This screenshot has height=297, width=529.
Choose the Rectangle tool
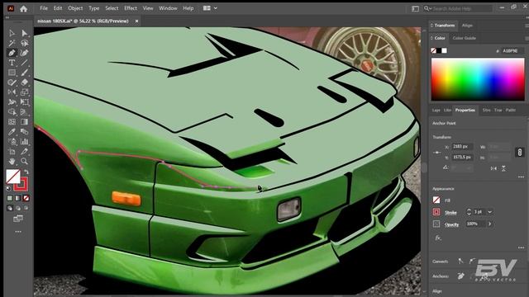(12, 73)
